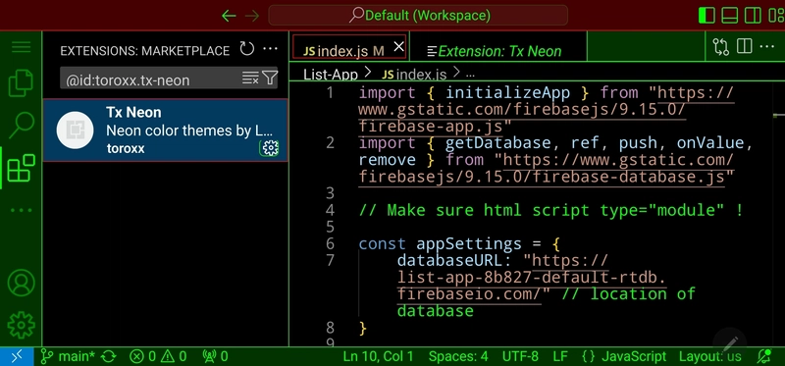Go forward with the right arrow

pyautogui.click(x=252, y=16)
